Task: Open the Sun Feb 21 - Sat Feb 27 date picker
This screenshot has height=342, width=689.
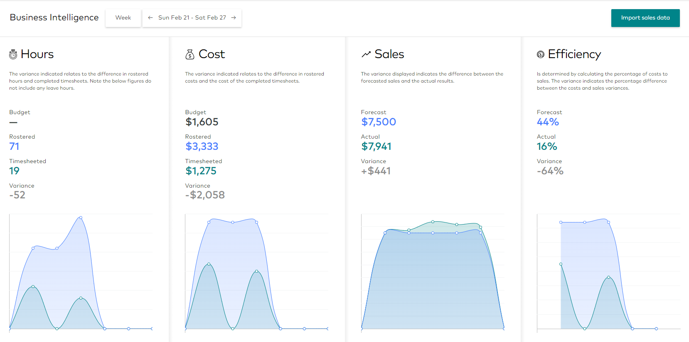Action: point(192,18)
